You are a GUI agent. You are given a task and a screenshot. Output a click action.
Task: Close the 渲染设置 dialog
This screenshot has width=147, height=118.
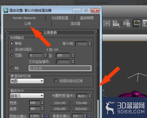(x=95, y=11)
